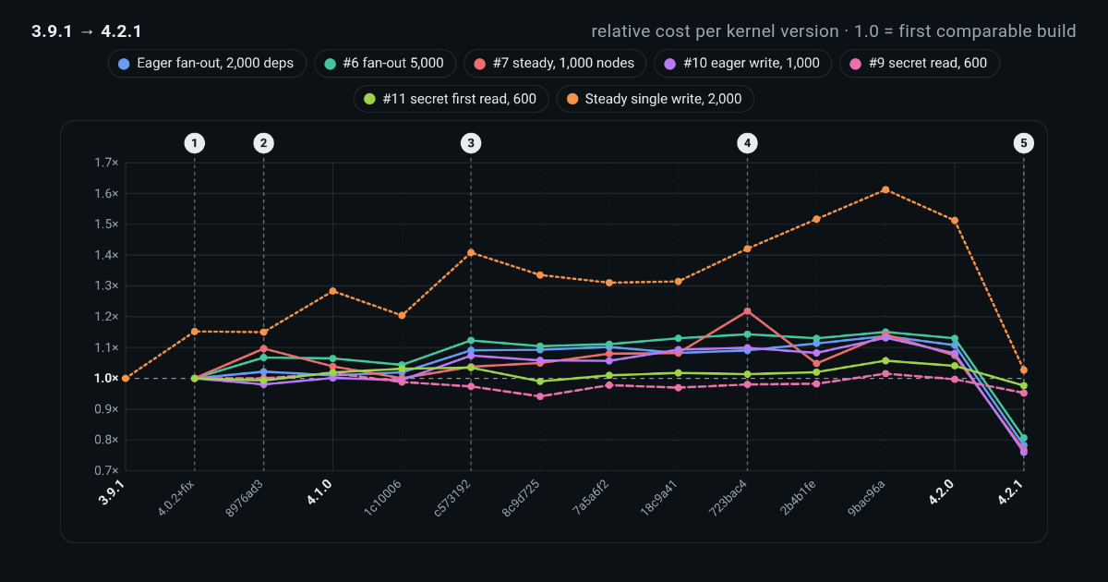Open annotation marker 4 above 723bac4
Screen dimensions: 1108x582
point(747,143)
